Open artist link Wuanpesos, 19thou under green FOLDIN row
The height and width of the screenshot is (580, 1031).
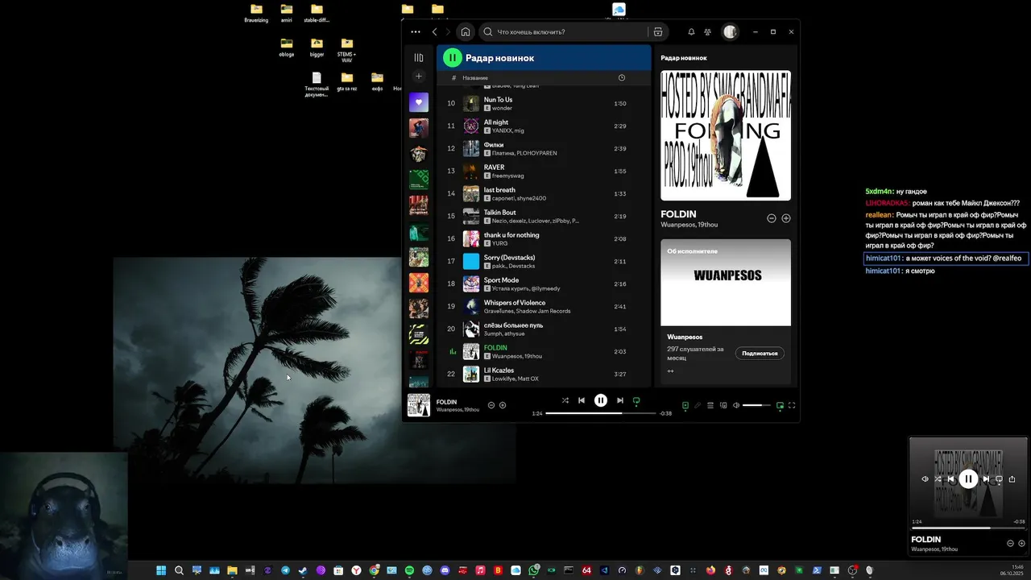coord(517,356)
